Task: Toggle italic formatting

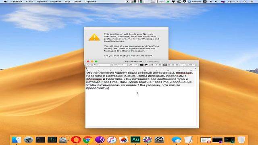Action: [156, 65]
